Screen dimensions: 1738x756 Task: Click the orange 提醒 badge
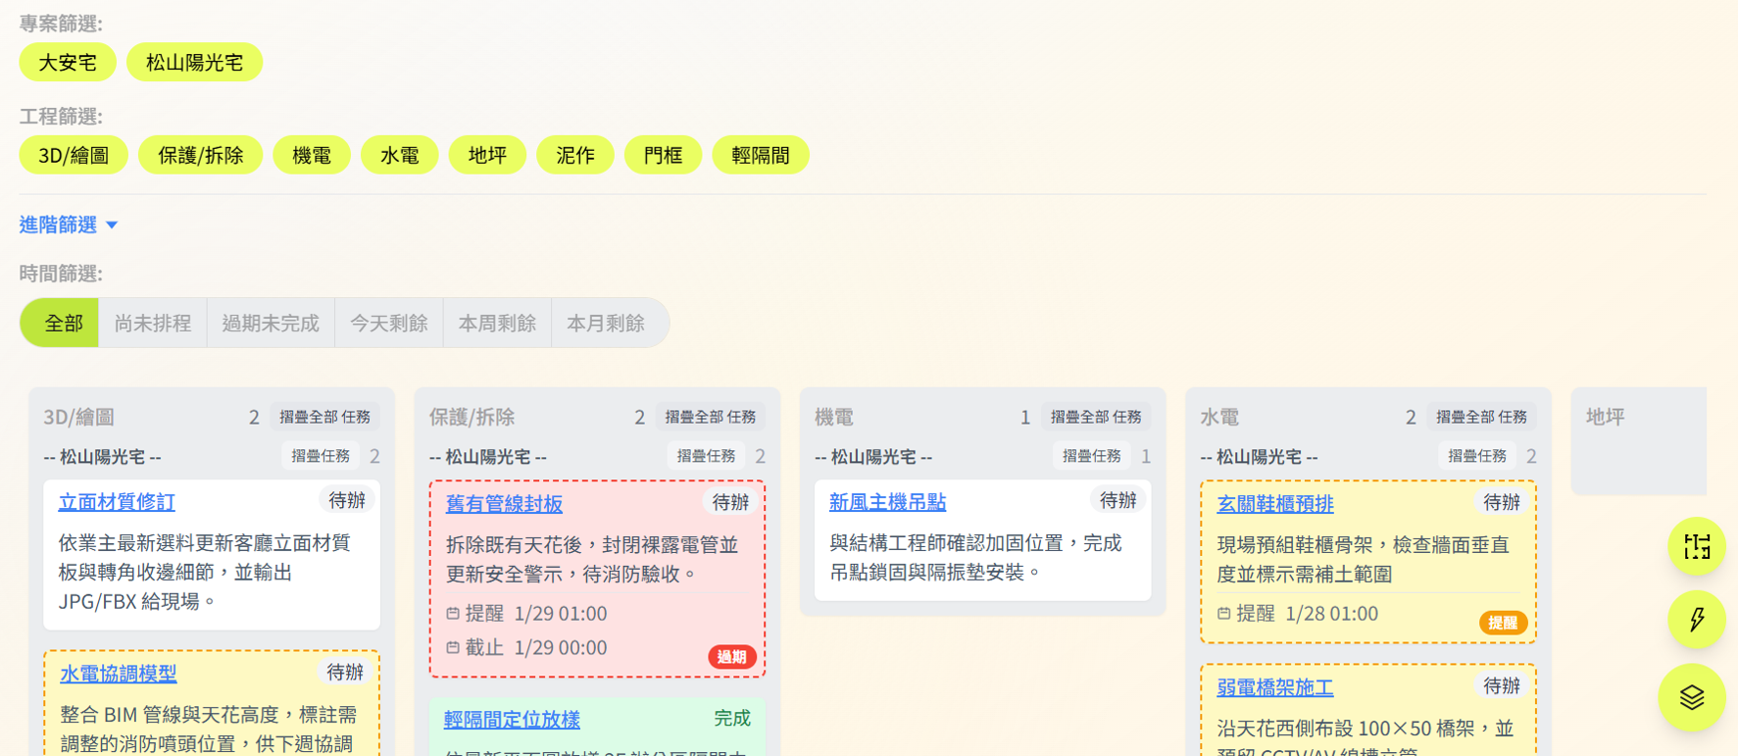1502,623
